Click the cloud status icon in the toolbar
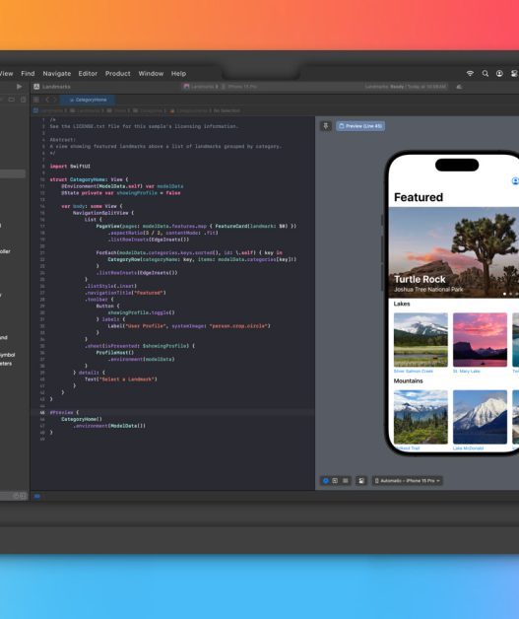 [x=459, y=87]
